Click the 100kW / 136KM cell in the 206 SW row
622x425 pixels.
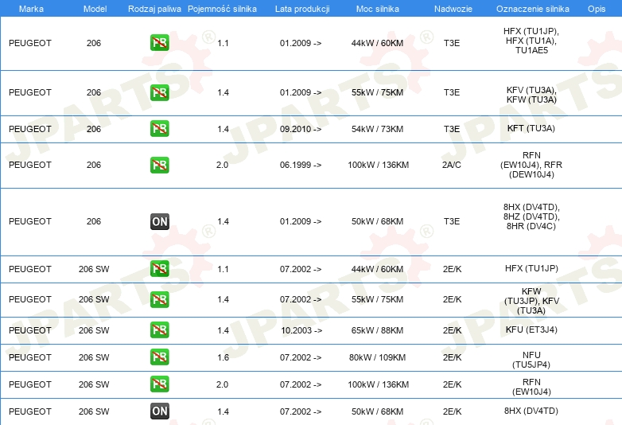click(x=379, y=384)
